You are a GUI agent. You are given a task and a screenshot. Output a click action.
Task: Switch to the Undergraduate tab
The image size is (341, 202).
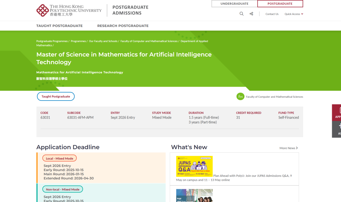234,4
